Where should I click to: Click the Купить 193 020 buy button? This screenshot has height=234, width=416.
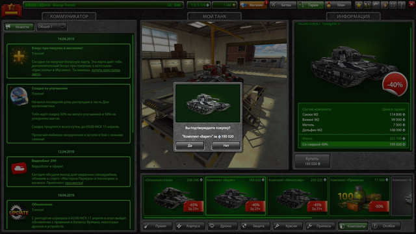pyautogui.click(x=312, y=161)
